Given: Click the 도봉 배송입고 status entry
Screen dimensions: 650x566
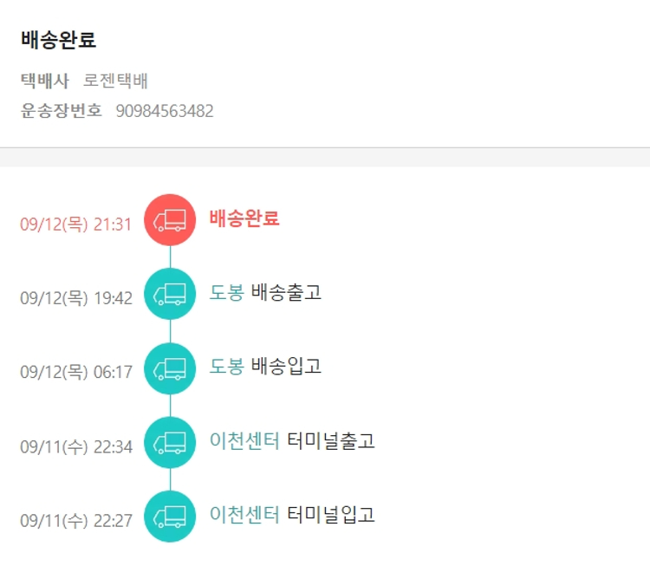Looking at the screenshot, I should click(x=265, y=367).
